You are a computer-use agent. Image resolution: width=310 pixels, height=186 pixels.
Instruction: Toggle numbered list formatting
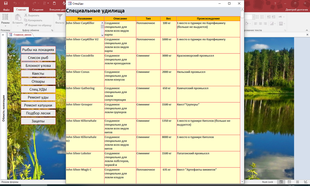(x=262, y=17)
